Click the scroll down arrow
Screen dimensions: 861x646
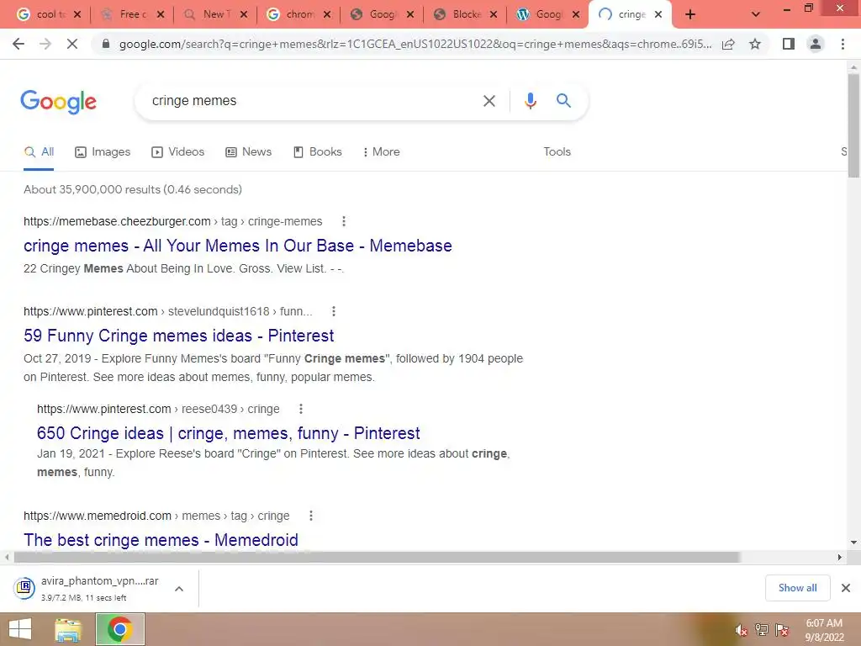coord(854,543)
